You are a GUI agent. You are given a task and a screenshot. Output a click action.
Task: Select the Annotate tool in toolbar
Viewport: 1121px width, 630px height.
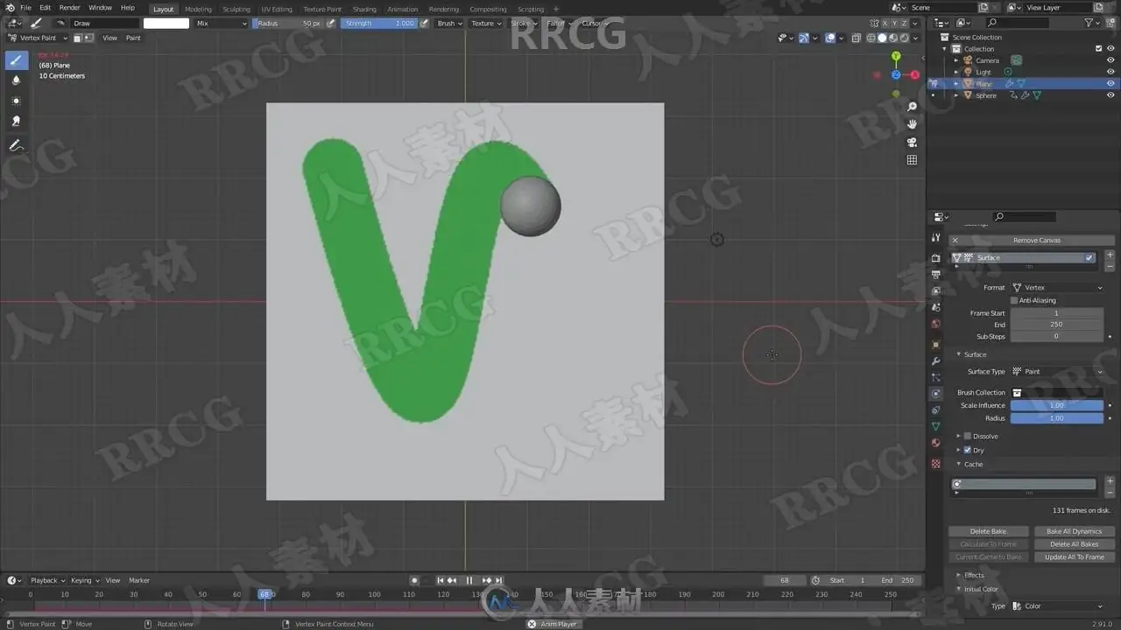[x=16, y=145]
